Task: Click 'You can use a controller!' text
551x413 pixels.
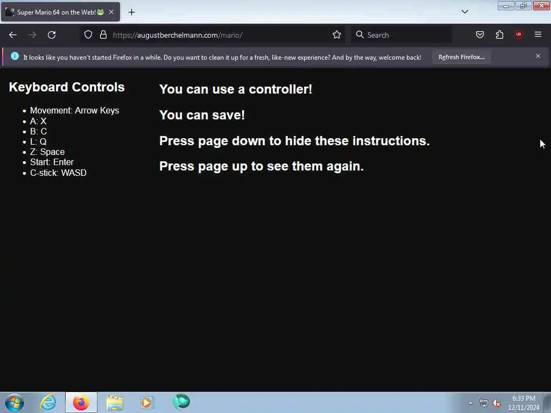Action: [236, 89]
